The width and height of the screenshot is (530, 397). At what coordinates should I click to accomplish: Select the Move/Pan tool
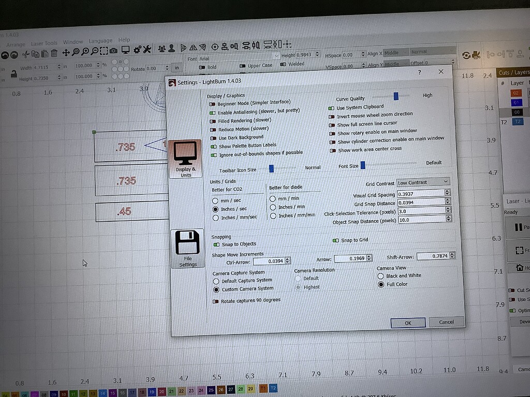[x=66, y=52]
